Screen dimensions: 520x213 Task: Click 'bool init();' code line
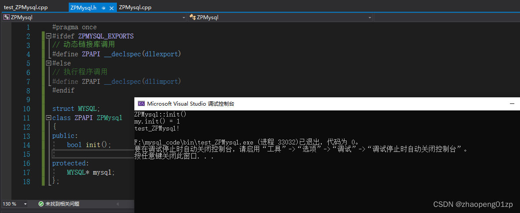(x=89, y=145)
